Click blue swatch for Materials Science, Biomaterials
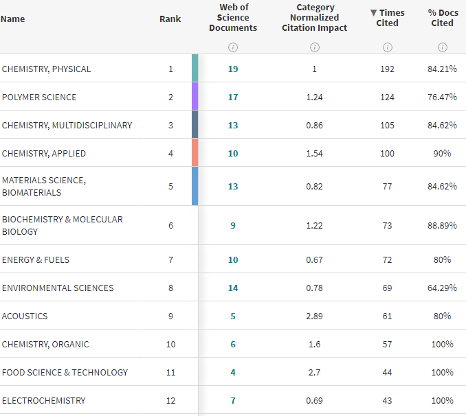This screenshot has height=416, width=466. 195,186
